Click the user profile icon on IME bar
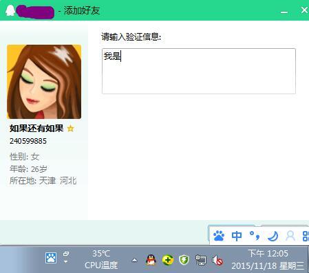This screenshot has width=309, height=273. [x=290, y=236]
